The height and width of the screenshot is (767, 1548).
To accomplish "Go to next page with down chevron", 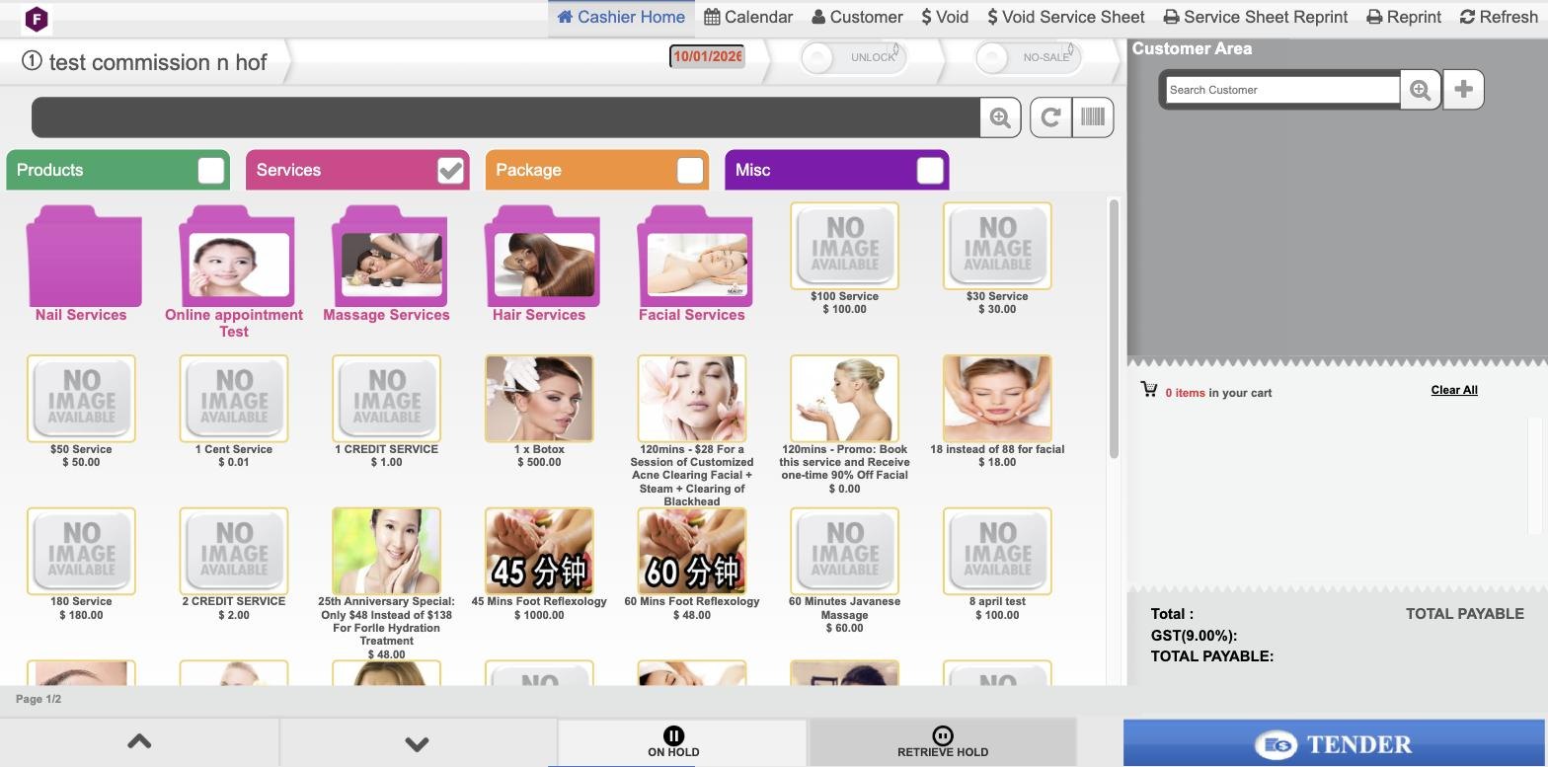I will [x=418, y=742].
